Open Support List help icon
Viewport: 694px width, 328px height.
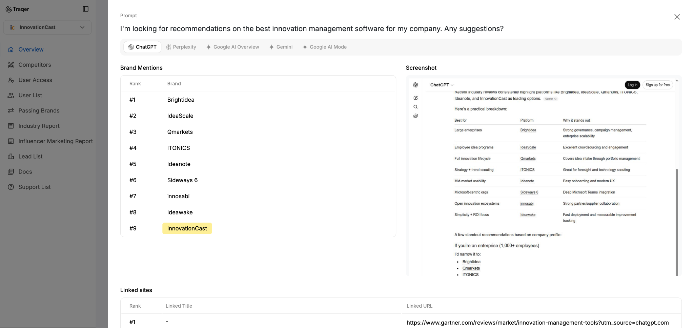coord(11,187)
